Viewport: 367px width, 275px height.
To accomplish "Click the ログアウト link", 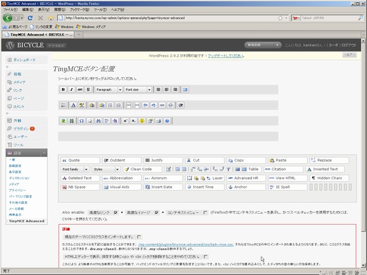I will point(352,45).
